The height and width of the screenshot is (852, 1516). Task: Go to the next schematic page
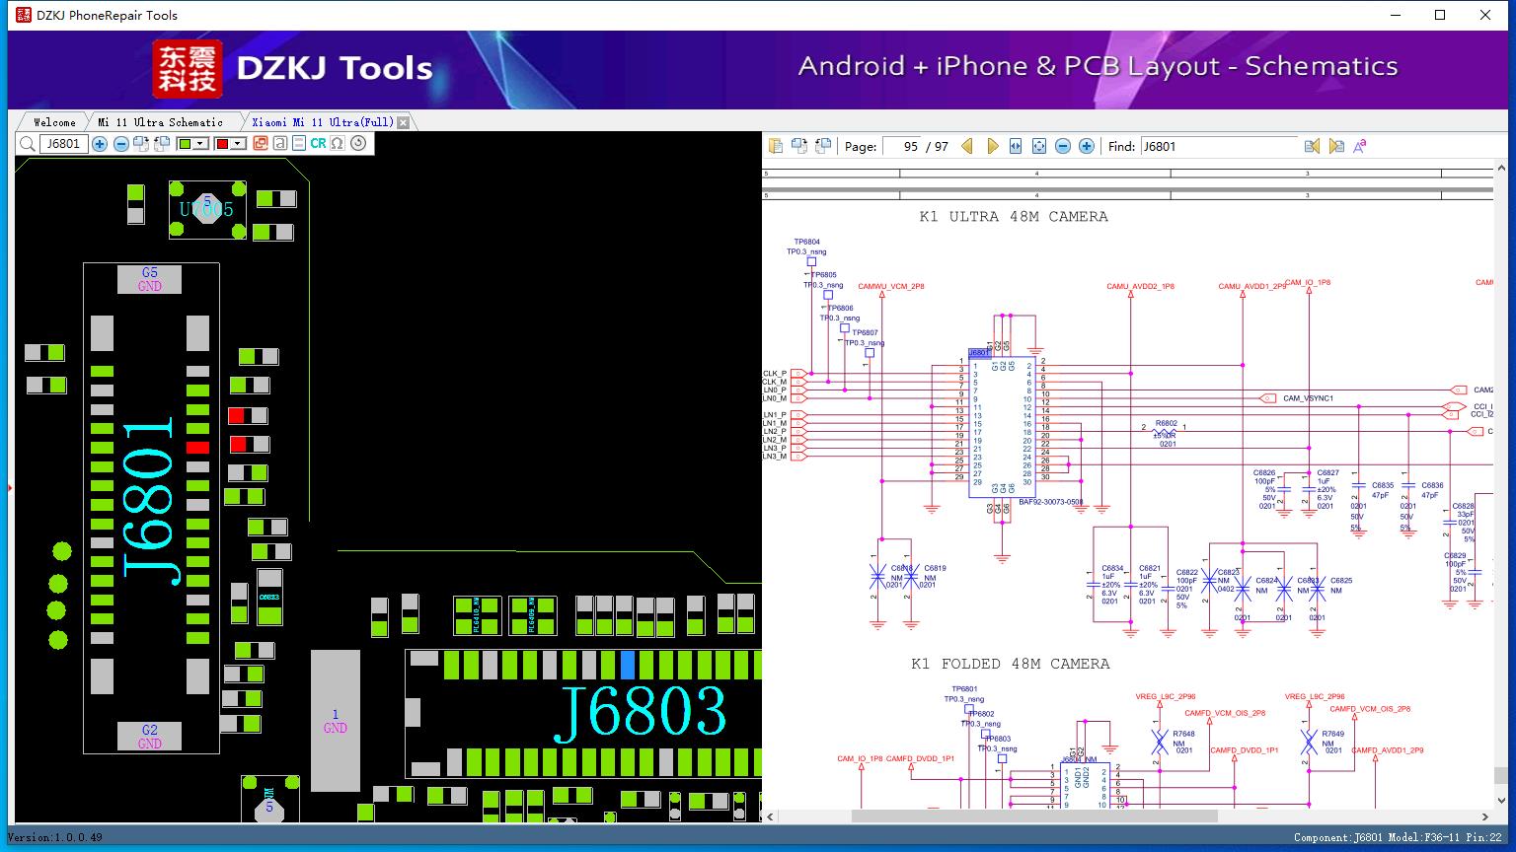[992, 146]
